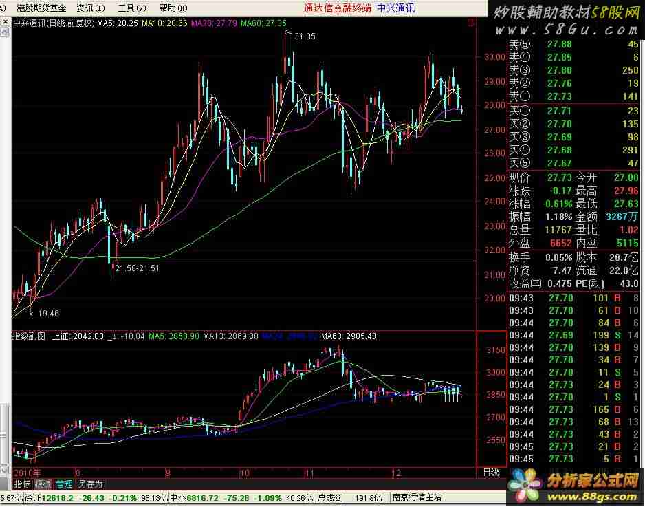The width and height of the screenshot is (645, 507).
Task: Click the 买⑤ 27.67 order row
Action: coord(574,163)
